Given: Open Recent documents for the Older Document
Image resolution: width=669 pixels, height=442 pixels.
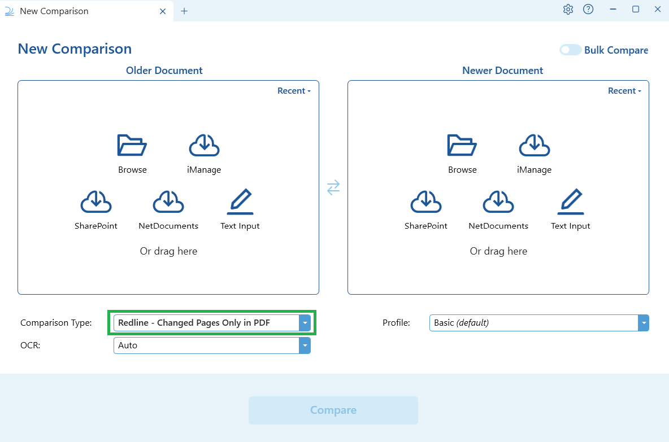Looking at the screenshot, I should [x=294, y=90].
